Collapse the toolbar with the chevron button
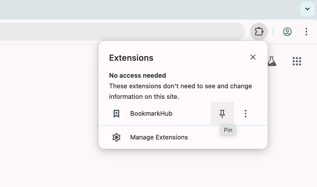Viewport: 317px width, 187px height. (x=307, y=9)
